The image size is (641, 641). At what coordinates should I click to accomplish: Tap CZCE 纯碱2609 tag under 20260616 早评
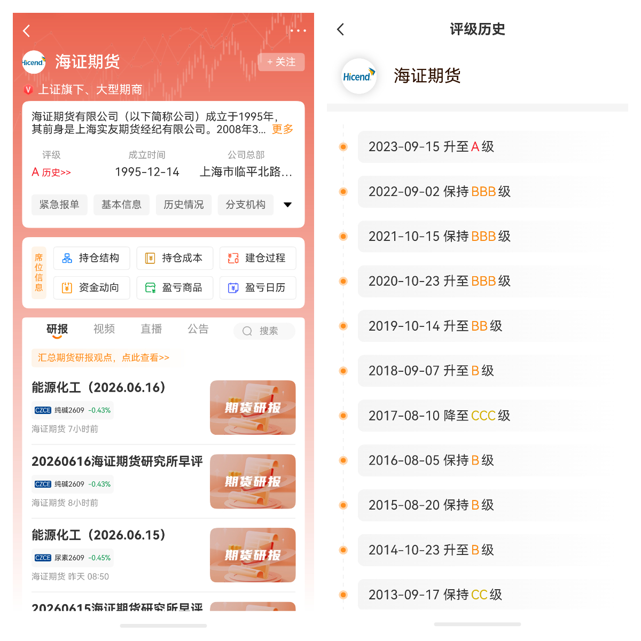(73, 484)
